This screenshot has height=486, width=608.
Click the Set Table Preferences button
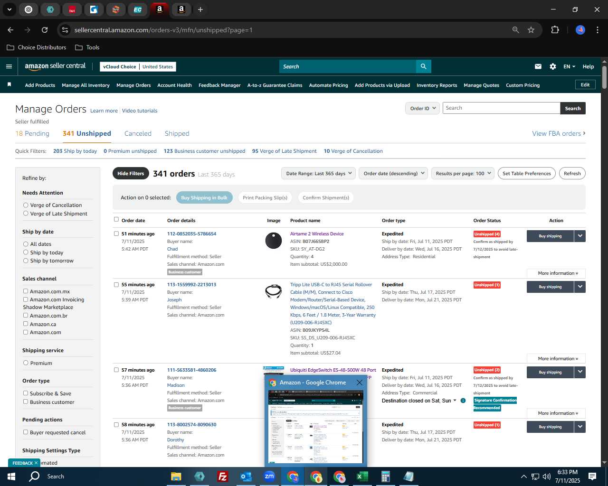click(x=527, y=174)
